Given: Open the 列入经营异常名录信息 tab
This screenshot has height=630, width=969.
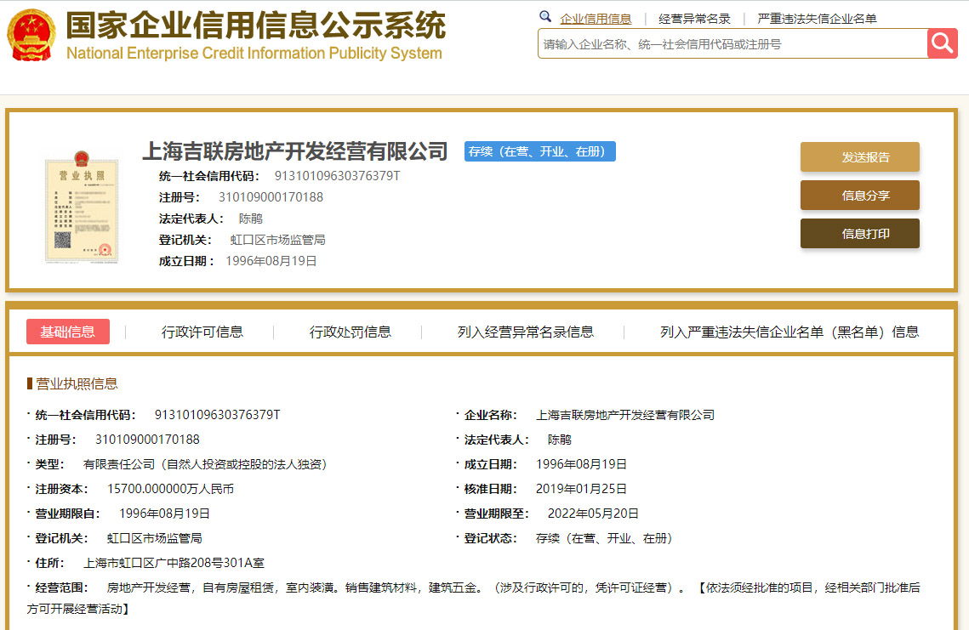Looking at the screenshot, I should (525, 332).
